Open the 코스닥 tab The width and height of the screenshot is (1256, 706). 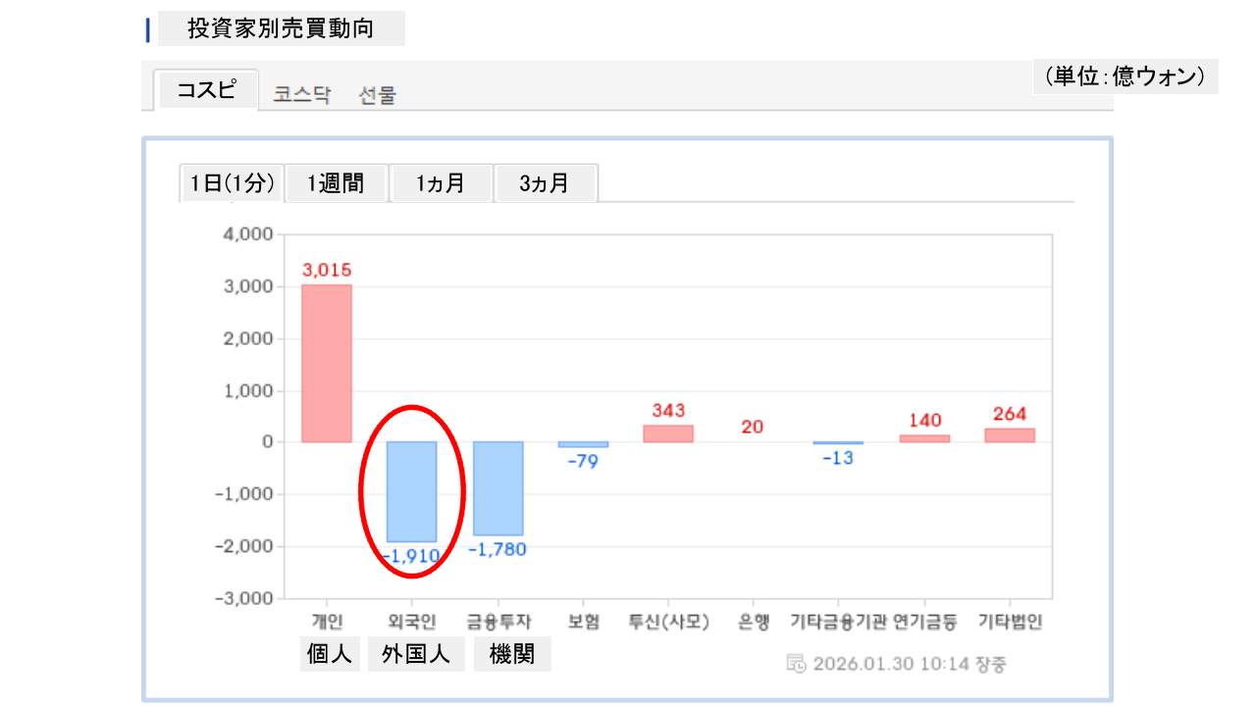(302, 95)
